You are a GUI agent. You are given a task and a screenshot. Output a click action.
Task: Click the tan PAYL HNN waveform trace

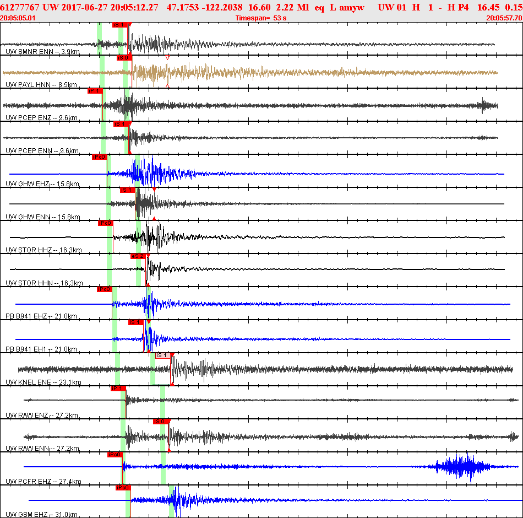[250, 73]
